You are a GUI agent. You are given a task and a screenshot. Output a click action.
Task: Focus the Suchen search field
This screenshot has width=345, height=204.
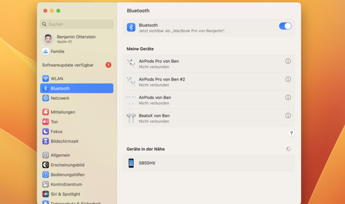click(x=77, y=24)
